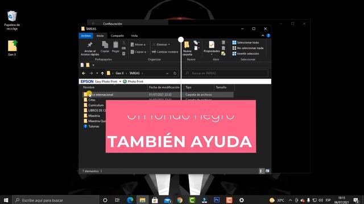Open the Papelera de reciclaje desktop icon
The width and height of the screenshot is (364, 204).
point(12,20)
